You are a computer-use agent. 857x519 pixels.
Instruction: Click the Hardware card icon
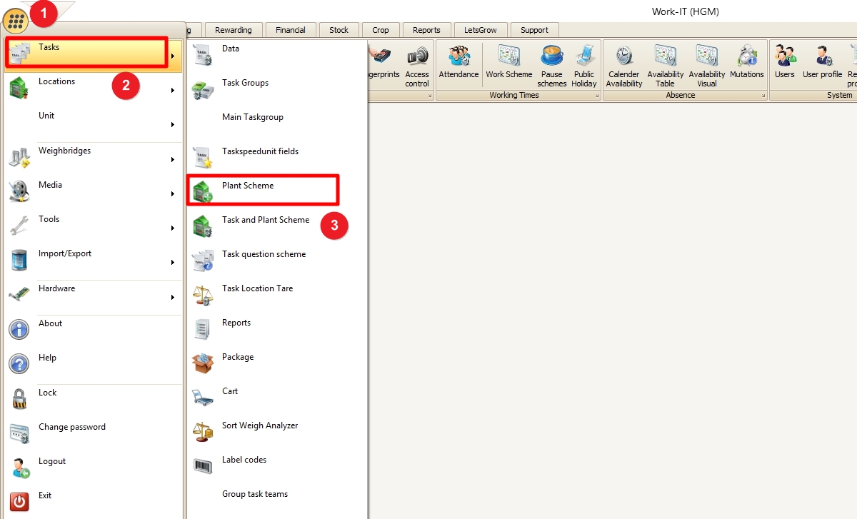(x=19, y=295)
